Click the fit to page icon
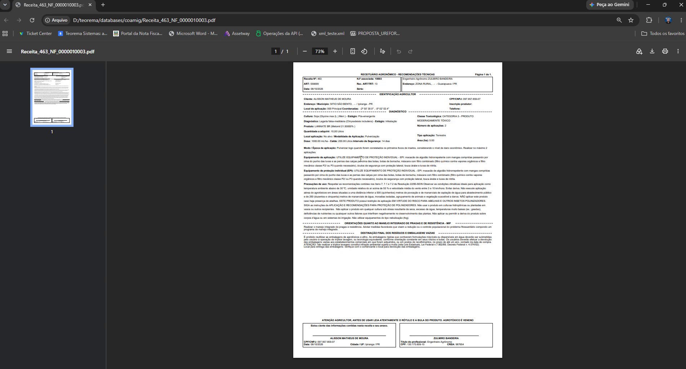 [x=353, y=52]
